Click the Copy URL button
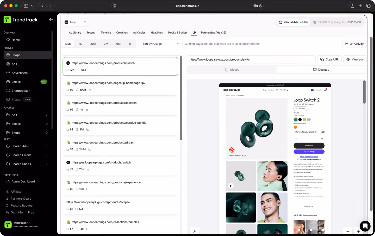Viewport: 375px width, 236px height. (329, 59)
